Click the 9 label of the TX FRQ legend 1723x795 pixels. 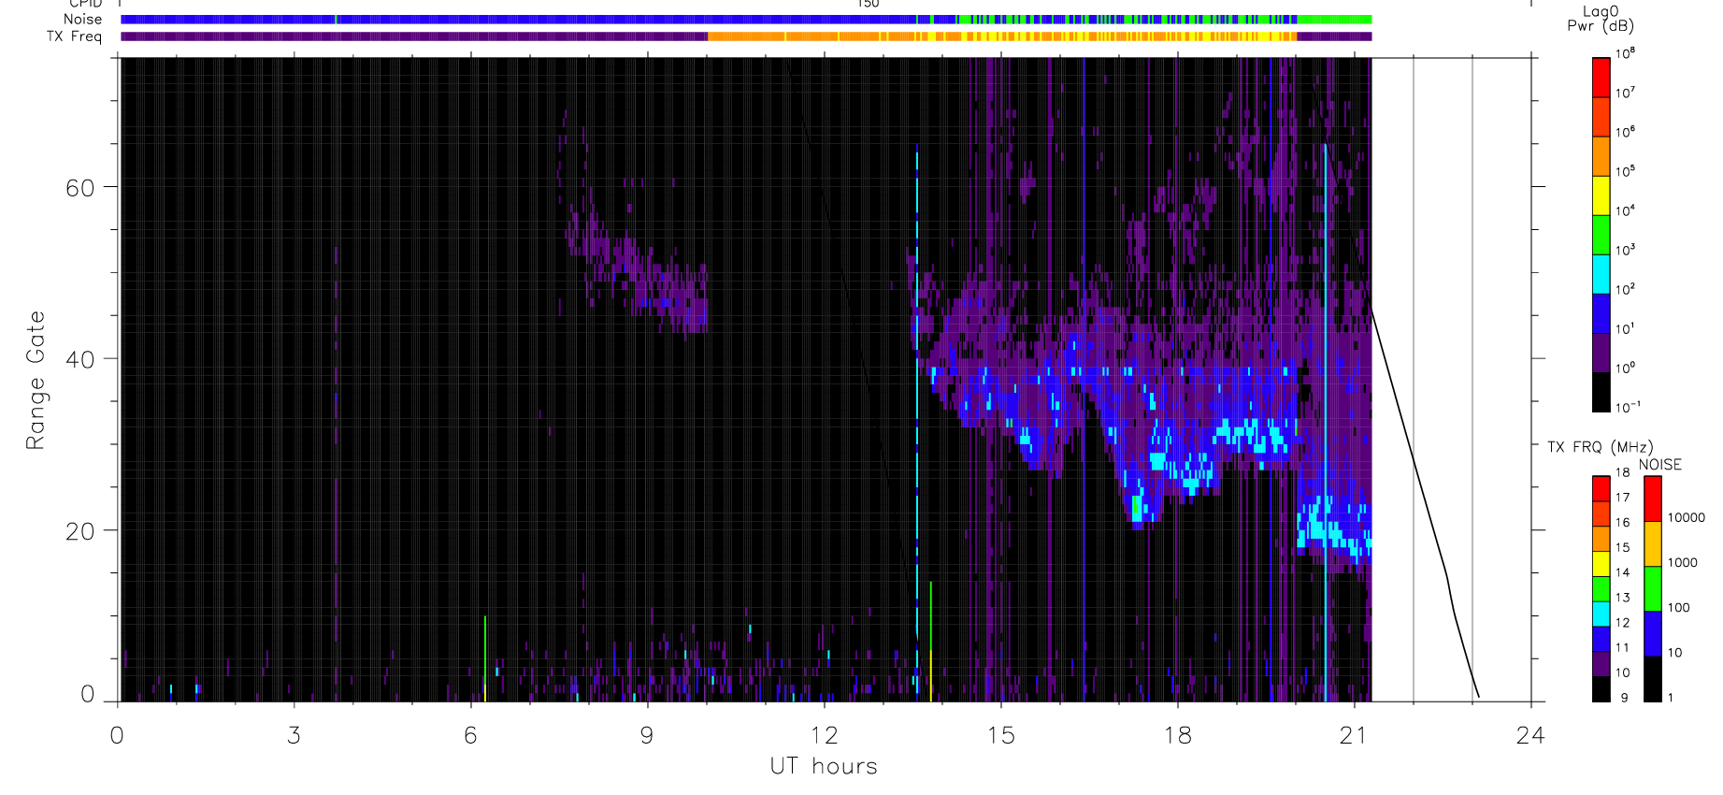(1625, 698)
